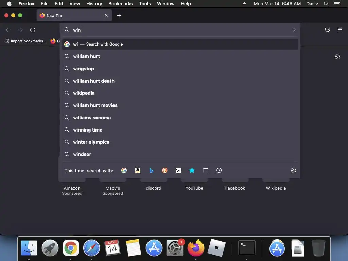Select suggestion 'william hurt'

coord(180,56)
